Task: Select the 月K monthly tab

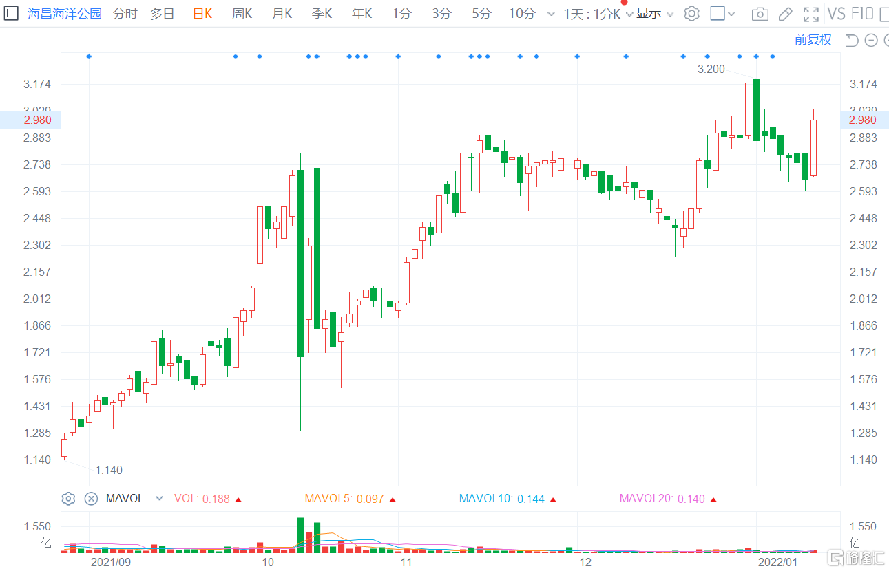Action: pyautogui.click(x=282, y=14)
